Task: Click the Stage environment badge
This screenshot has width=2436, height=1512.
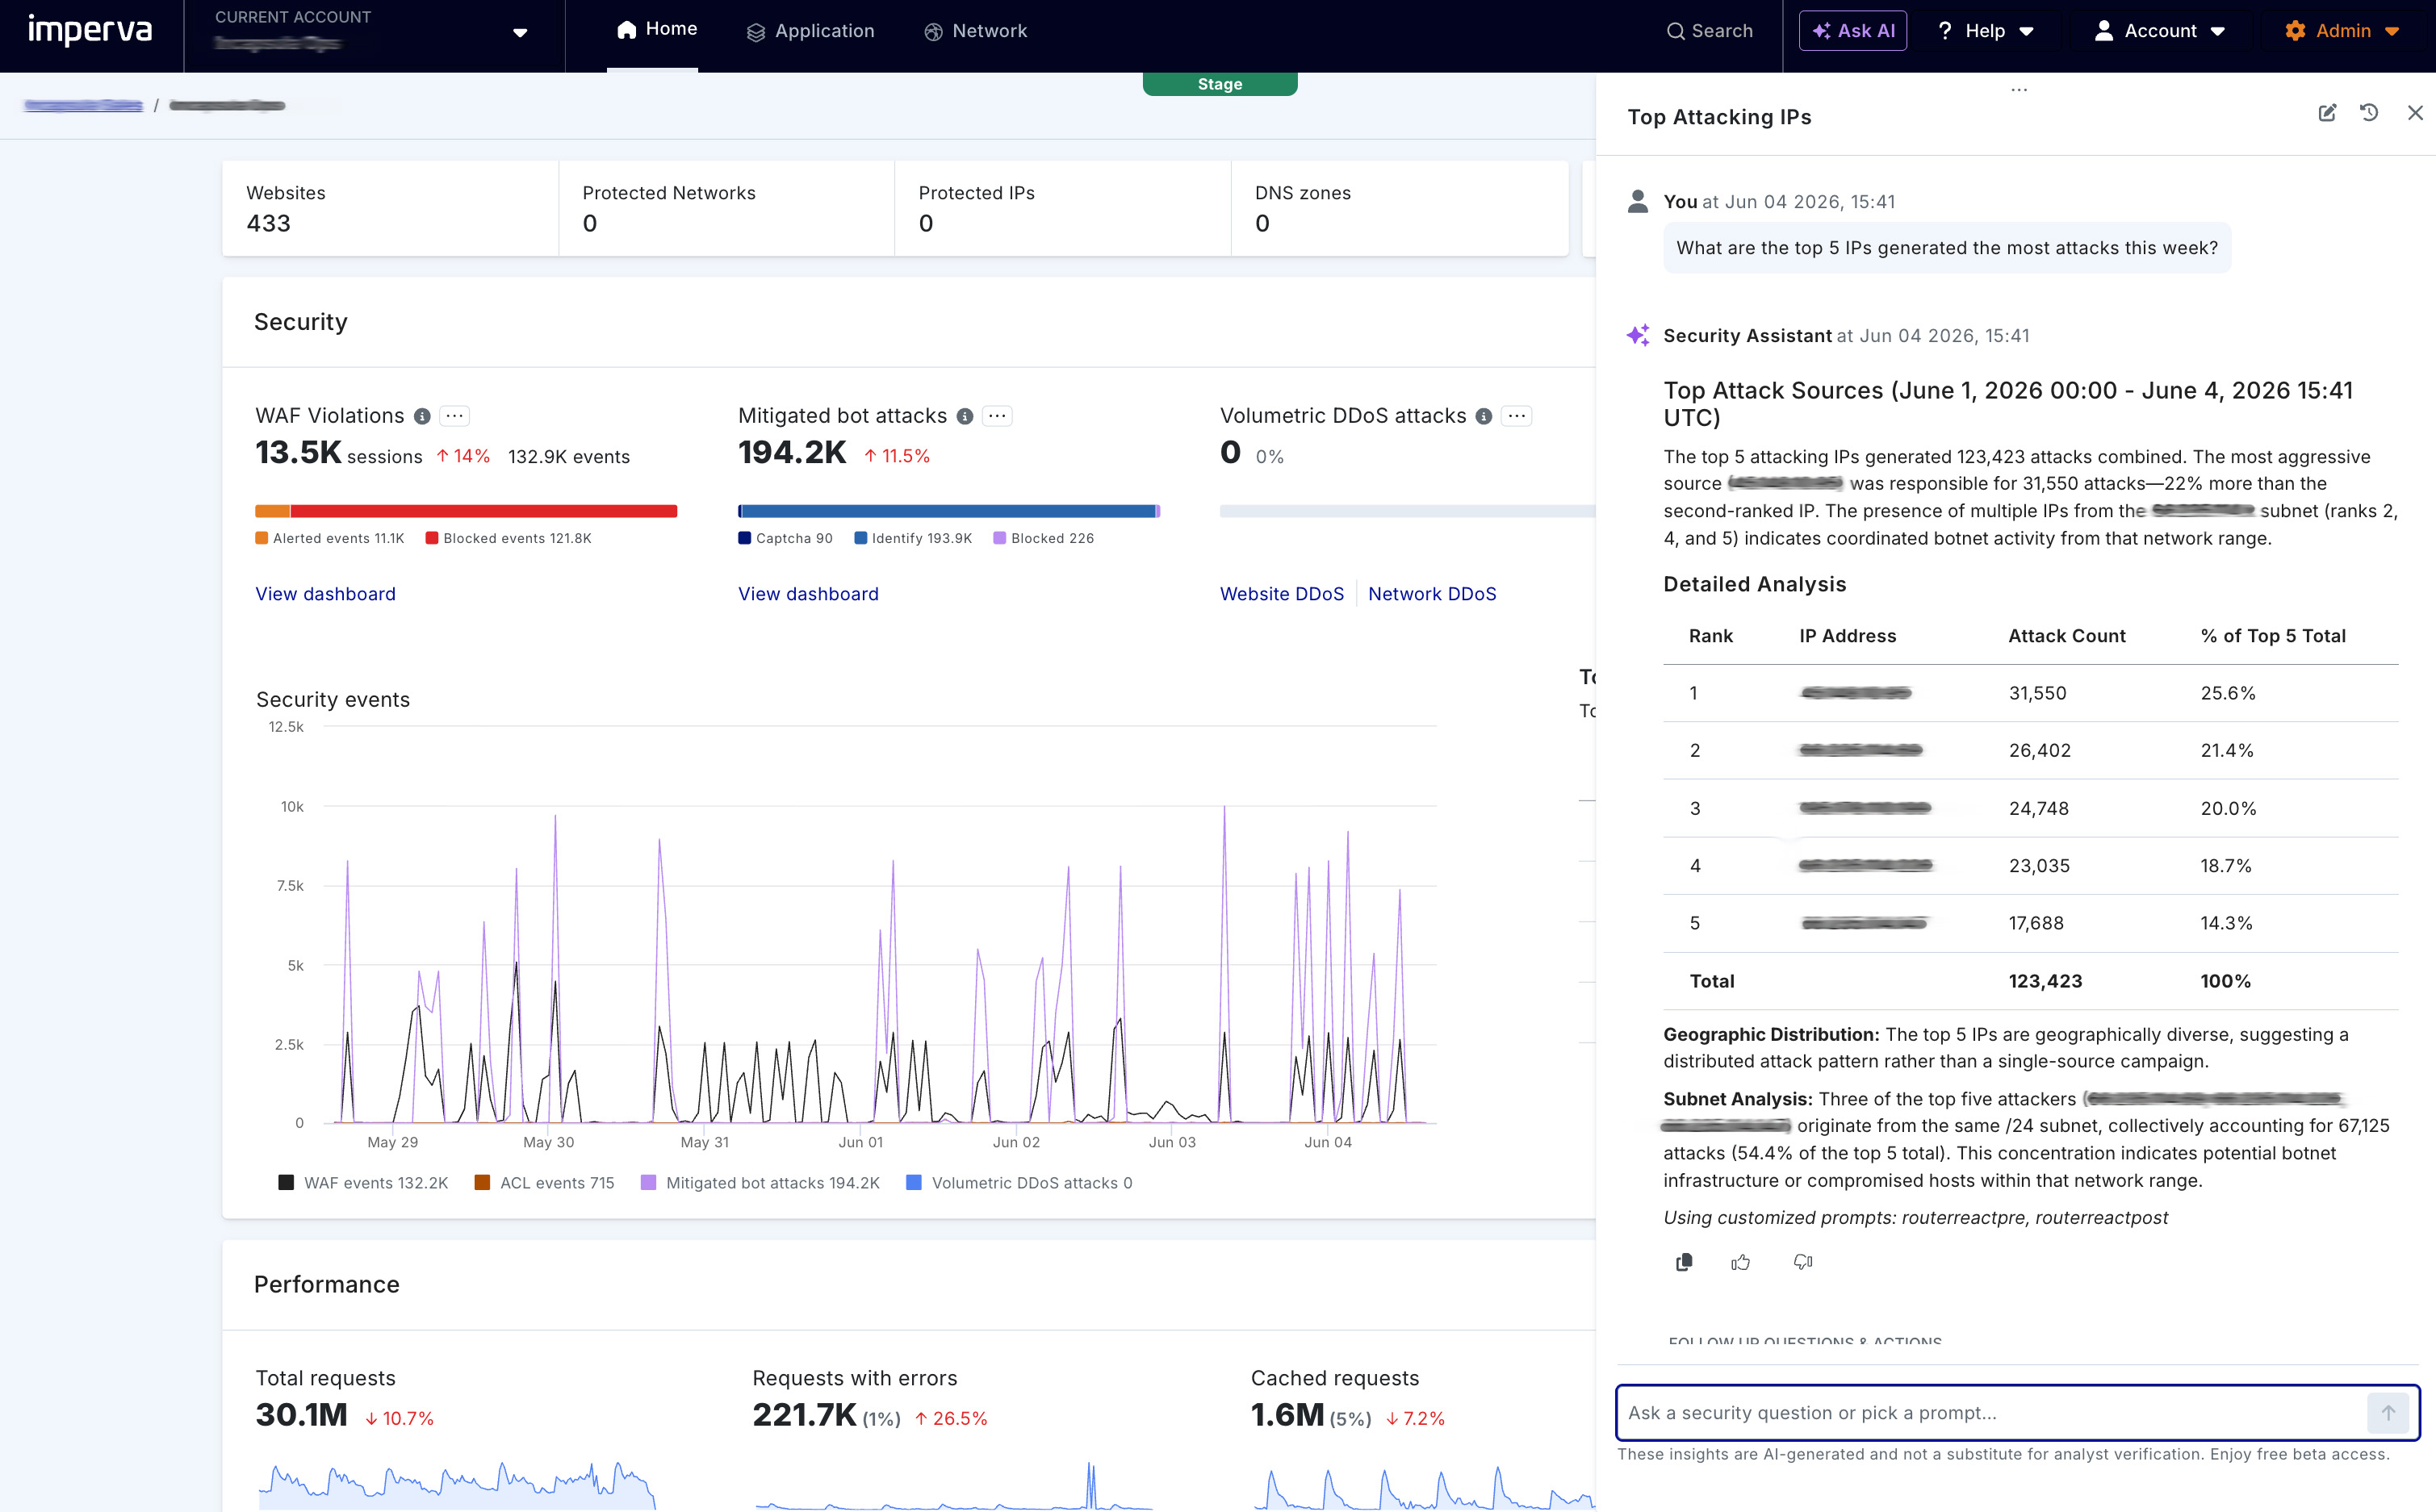Action: (1220, 84)
